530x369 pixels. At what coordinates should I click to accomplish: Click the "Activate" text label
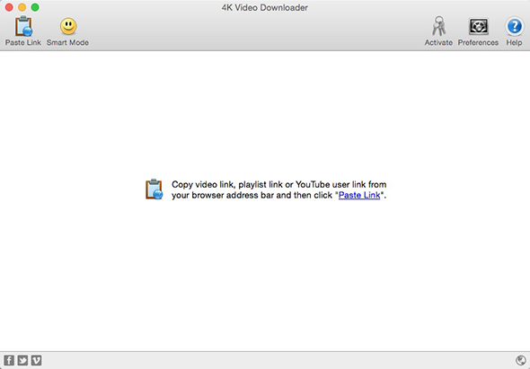pyautogui.click(x=438, y=42)
